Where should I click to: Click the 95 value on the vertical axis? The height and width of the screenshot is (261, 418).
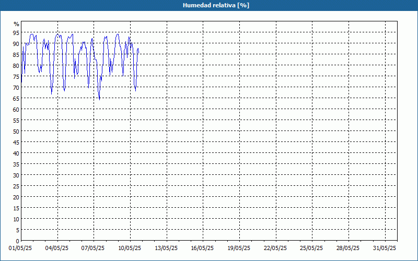coord(16,33)
